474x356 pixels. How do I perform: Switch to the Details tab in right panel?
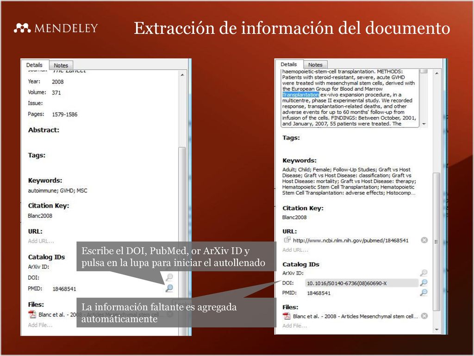[289, 64]
